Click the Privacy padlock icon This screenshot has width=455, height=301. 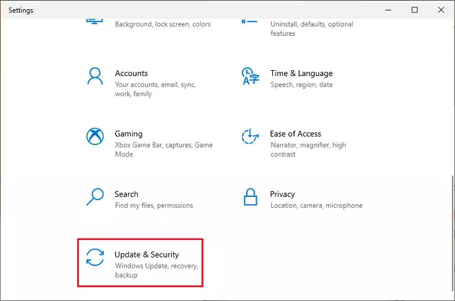(x=250, y=197)
